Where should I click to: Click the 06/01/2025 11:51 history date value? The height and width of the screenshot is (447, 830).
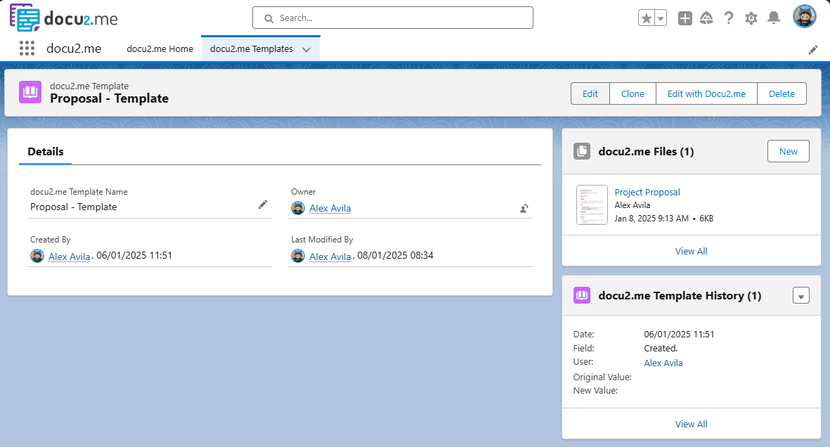point(679,334)
